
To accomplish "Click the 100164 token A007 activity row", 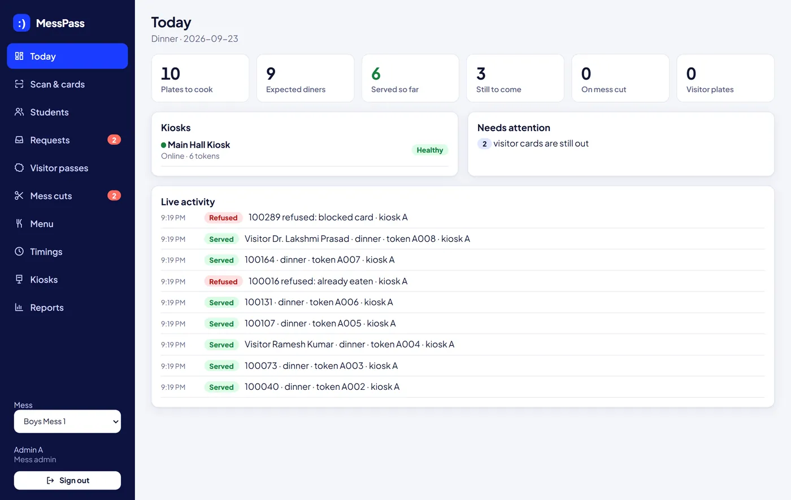I will click(x=463, y=260).
